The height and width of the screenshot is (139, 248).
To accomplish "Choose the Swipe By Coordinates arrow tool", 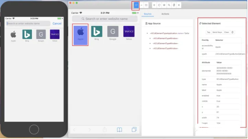I will coord(142,5).
